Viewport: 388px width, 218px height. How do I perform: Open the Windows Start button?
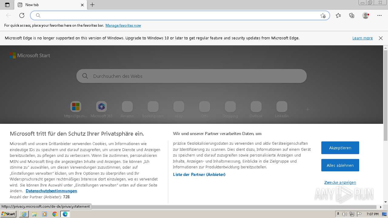(8, 214)
